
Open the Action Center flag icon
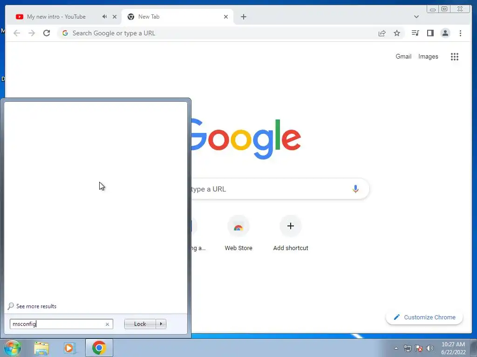tap(419, 348)
